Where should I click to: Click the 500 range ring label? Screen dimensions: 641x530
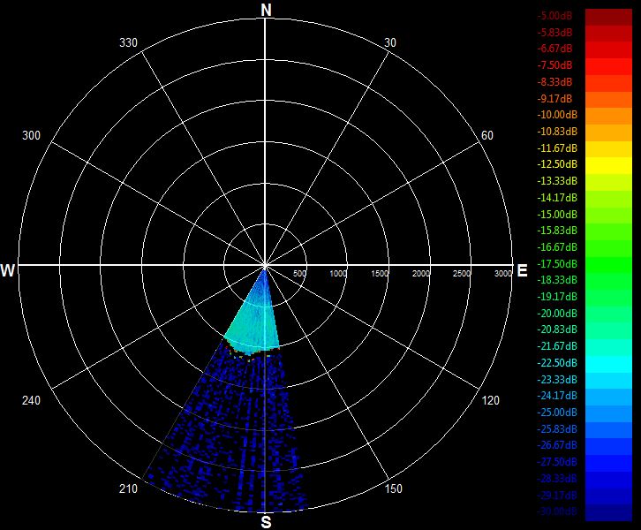(299, 274)
